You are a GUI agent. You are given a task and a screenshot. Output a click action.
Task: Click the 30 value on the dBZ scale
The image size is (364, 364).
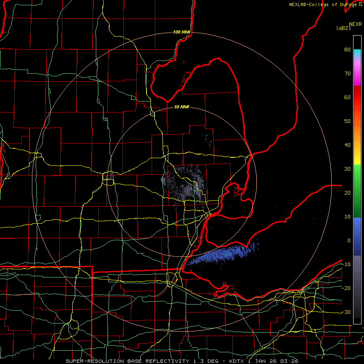347,169
